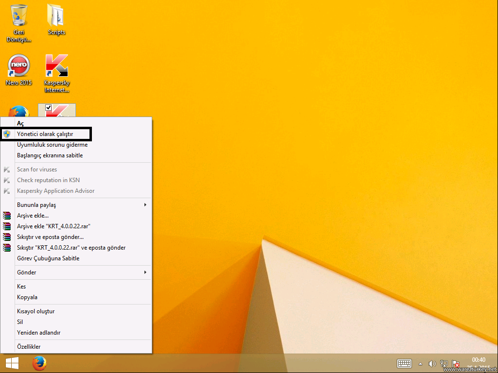This screenshot has width=498, height=373.
Task: Launch the Nero 2015 shortcut
Action: click(x=19, y=66)
